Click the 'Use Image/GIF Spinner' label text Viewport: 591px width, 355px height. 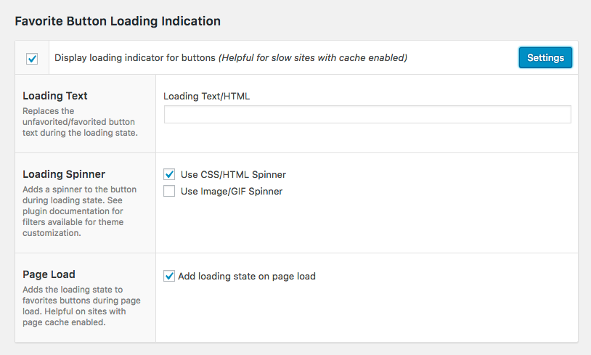[231, 192]
